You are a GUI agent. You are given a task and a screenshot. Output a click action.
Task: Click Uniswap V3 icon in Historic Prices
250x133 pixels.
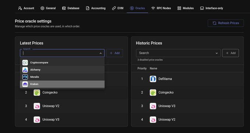[x=153, y=106]
